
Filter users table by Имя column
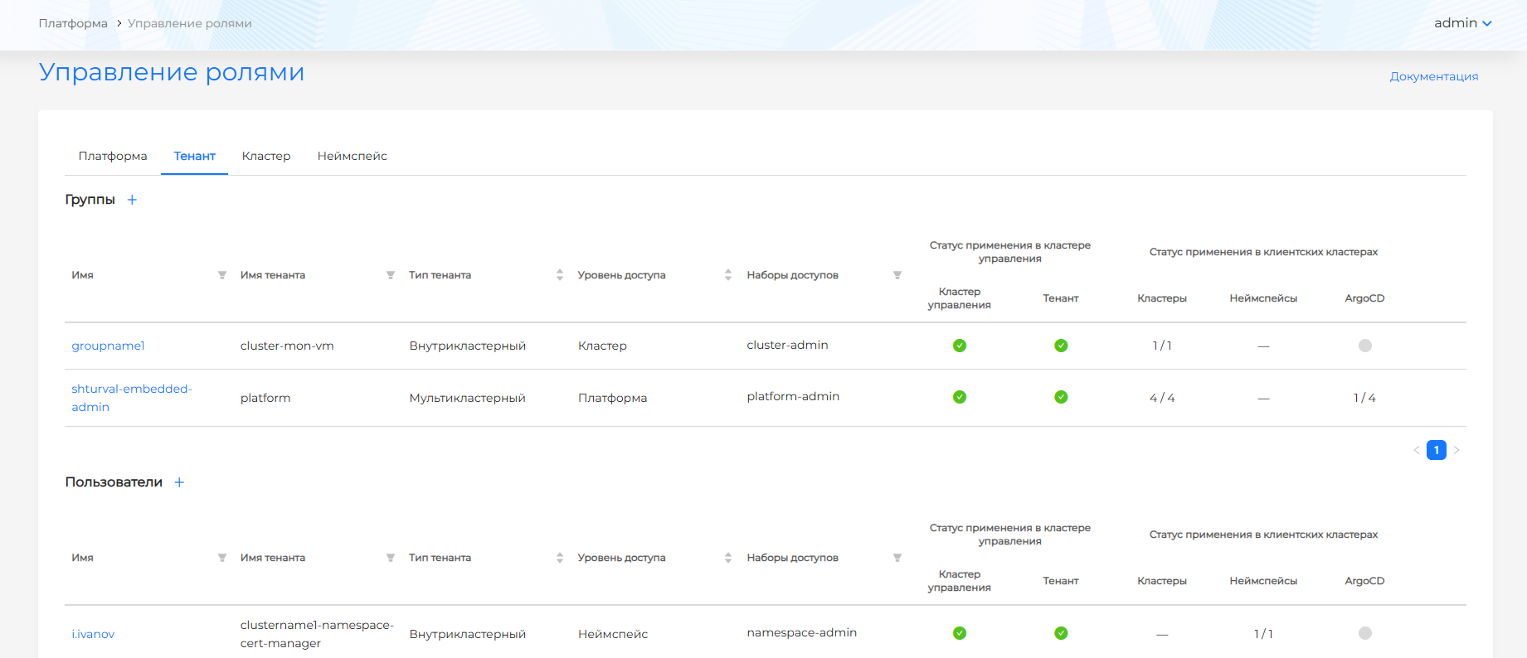click(x=222, y=558)
